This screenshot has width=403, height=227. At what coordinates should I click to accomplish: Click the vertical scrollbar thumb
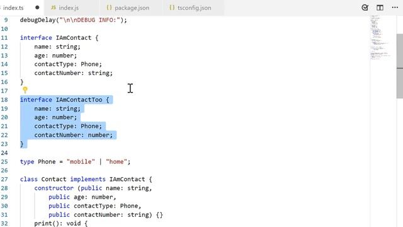point(400,66)
